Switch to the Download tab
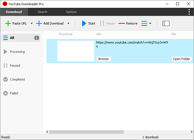 14,12
